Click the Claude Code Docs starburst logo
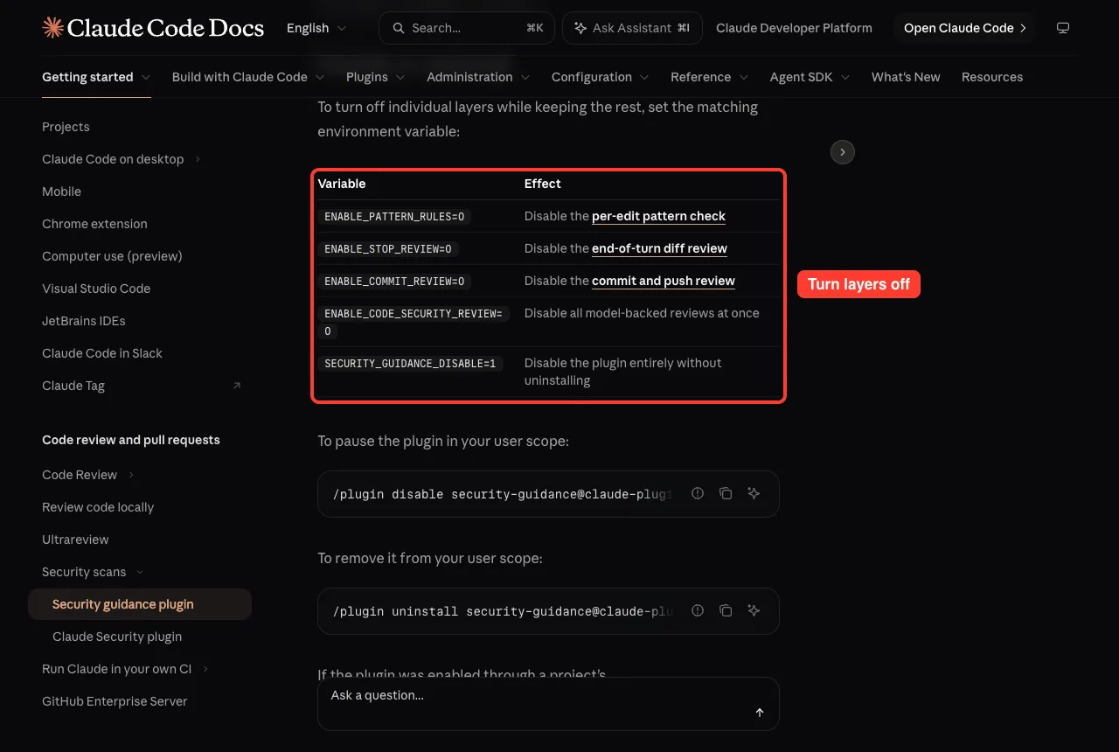1119x752 pixels. (x=52, y=28)
